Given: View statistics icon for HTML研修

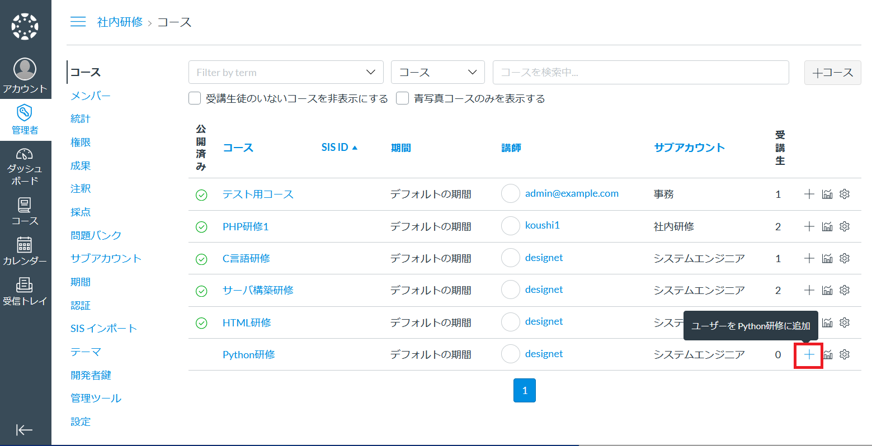Looking at the screenshot, I should [x=827, y=322].
